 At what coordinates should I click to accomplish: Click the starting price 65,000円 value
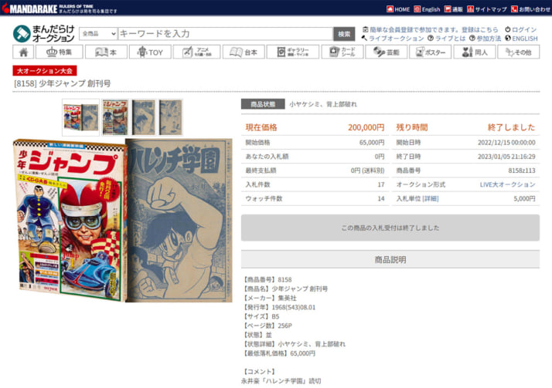point(372,142)
